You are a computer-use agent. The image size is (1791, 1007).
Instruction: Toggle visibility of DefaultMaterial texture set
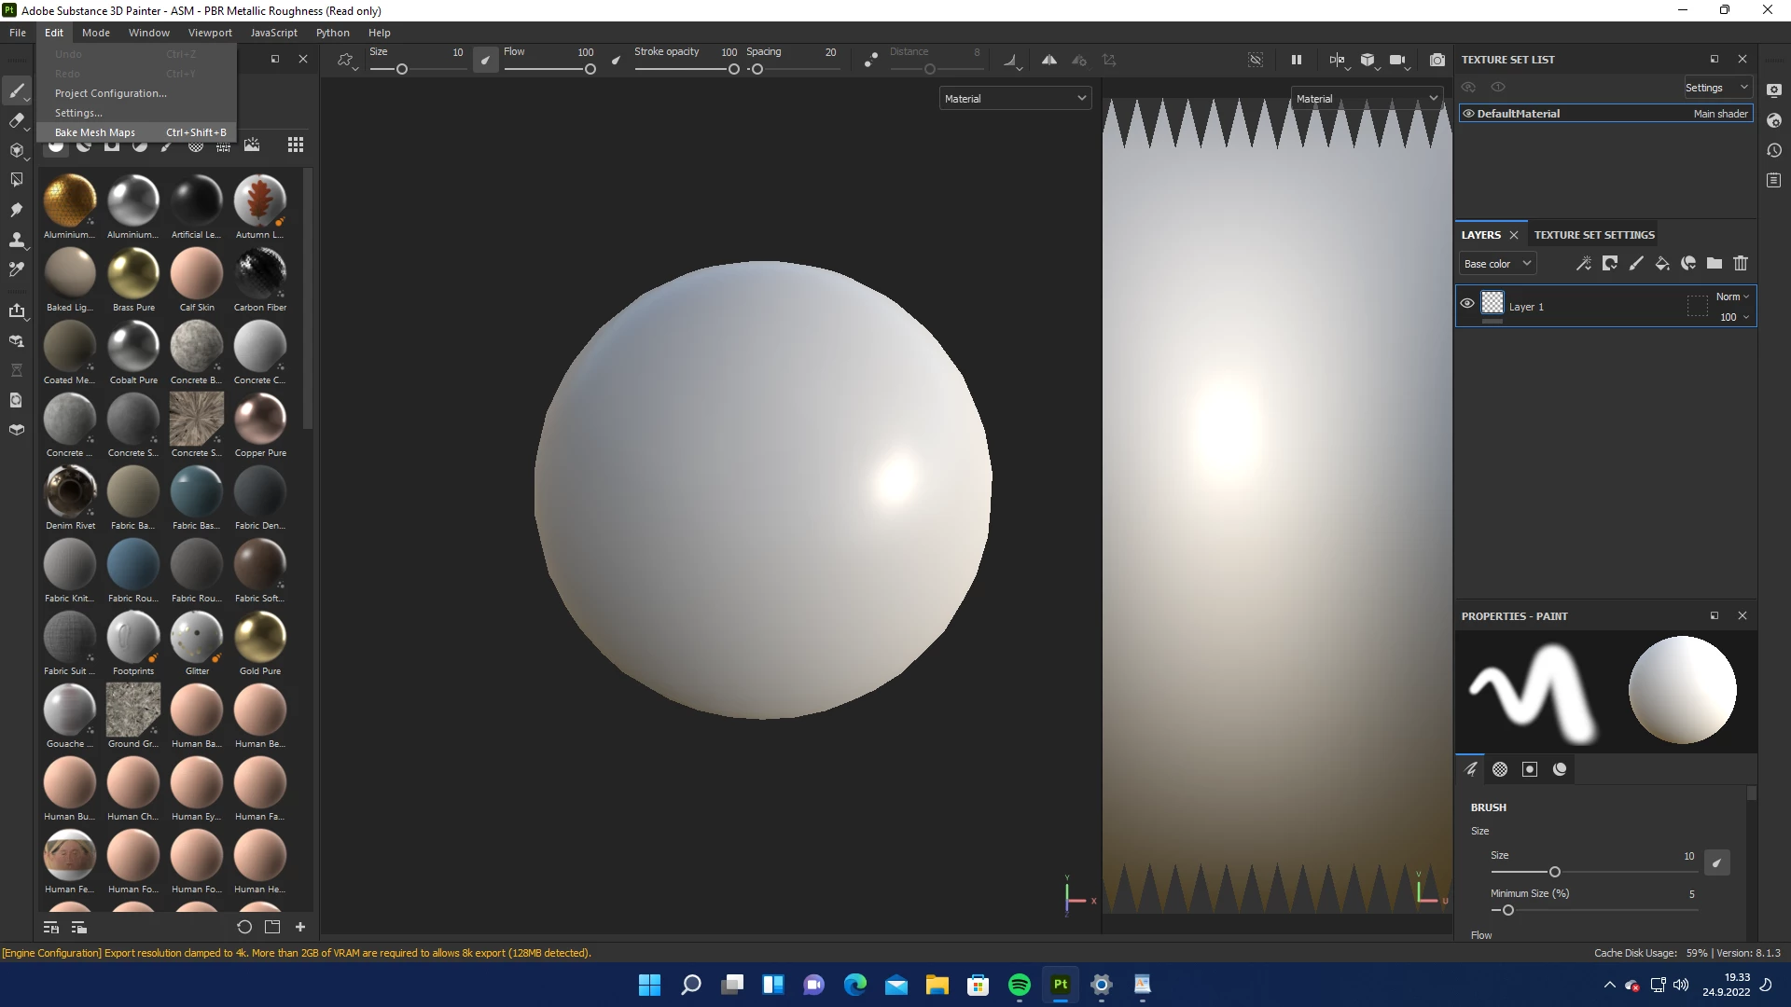(x=1468, y=114)
